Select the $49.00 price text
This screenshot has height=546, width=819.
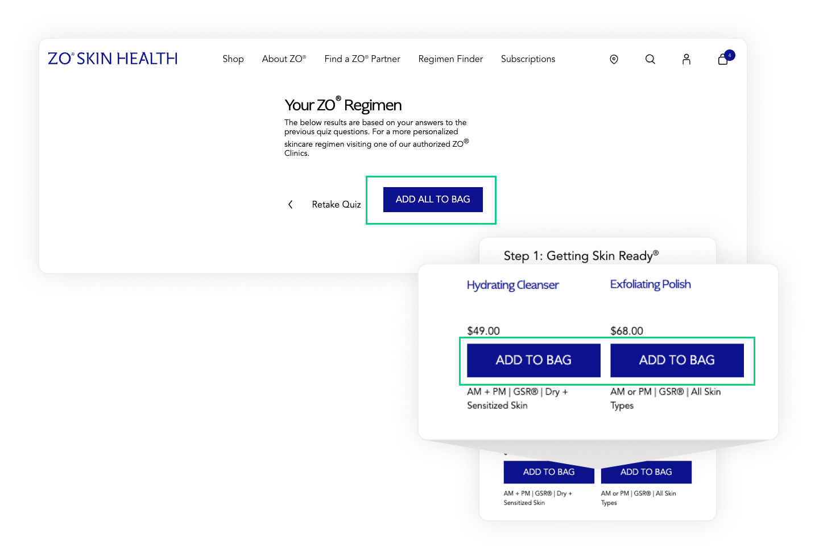click(x=483, y=331)
